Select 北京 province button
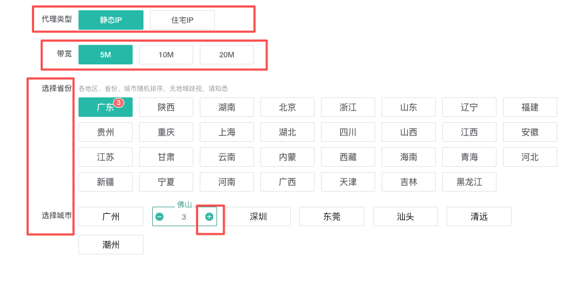569x303 pixels. pos(287,107)
